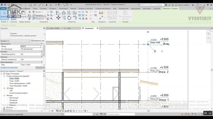
Task: Collapse Виды (По видам) tree node
Action: click(x=1, y=74)
